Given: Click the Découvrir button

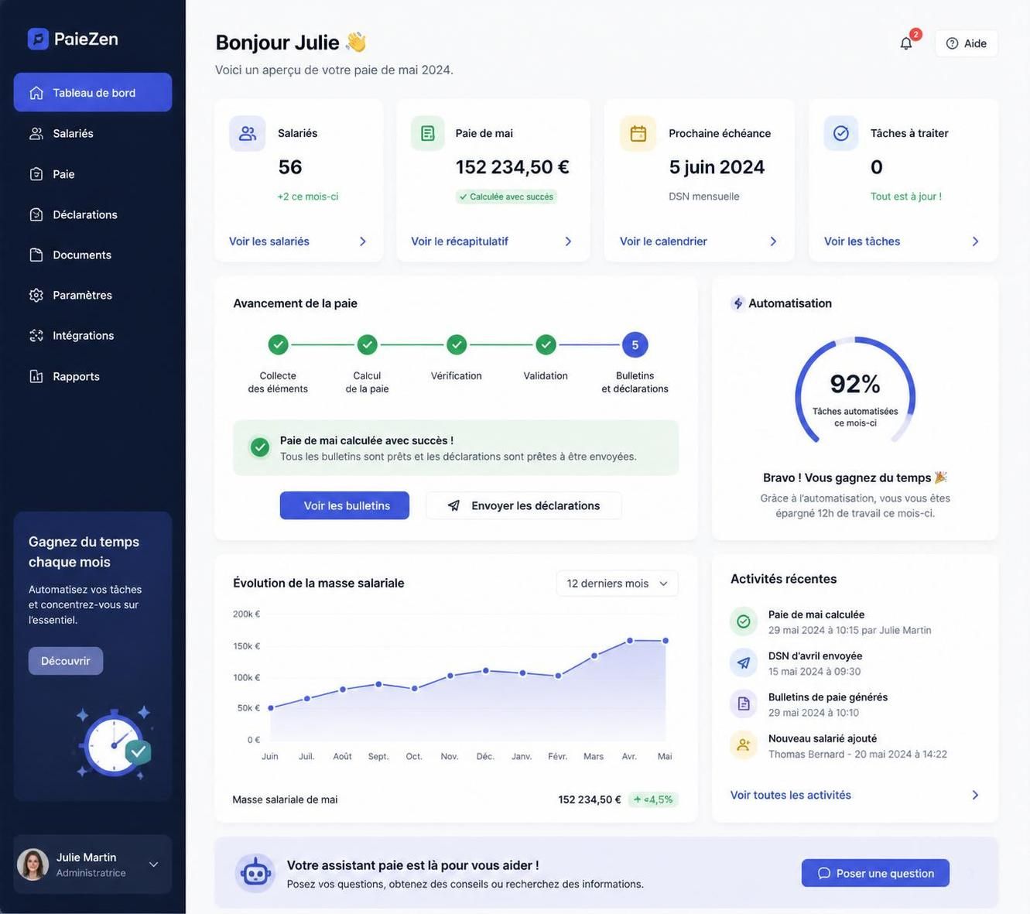Looking at the screenshot, I should [66, 661].
